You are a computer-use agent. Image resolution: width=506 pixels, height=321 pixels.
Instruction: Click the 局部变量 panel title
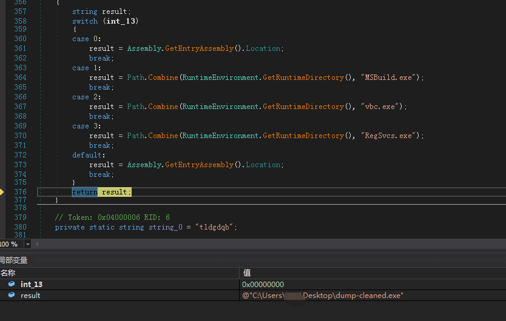tap(13, 260)
